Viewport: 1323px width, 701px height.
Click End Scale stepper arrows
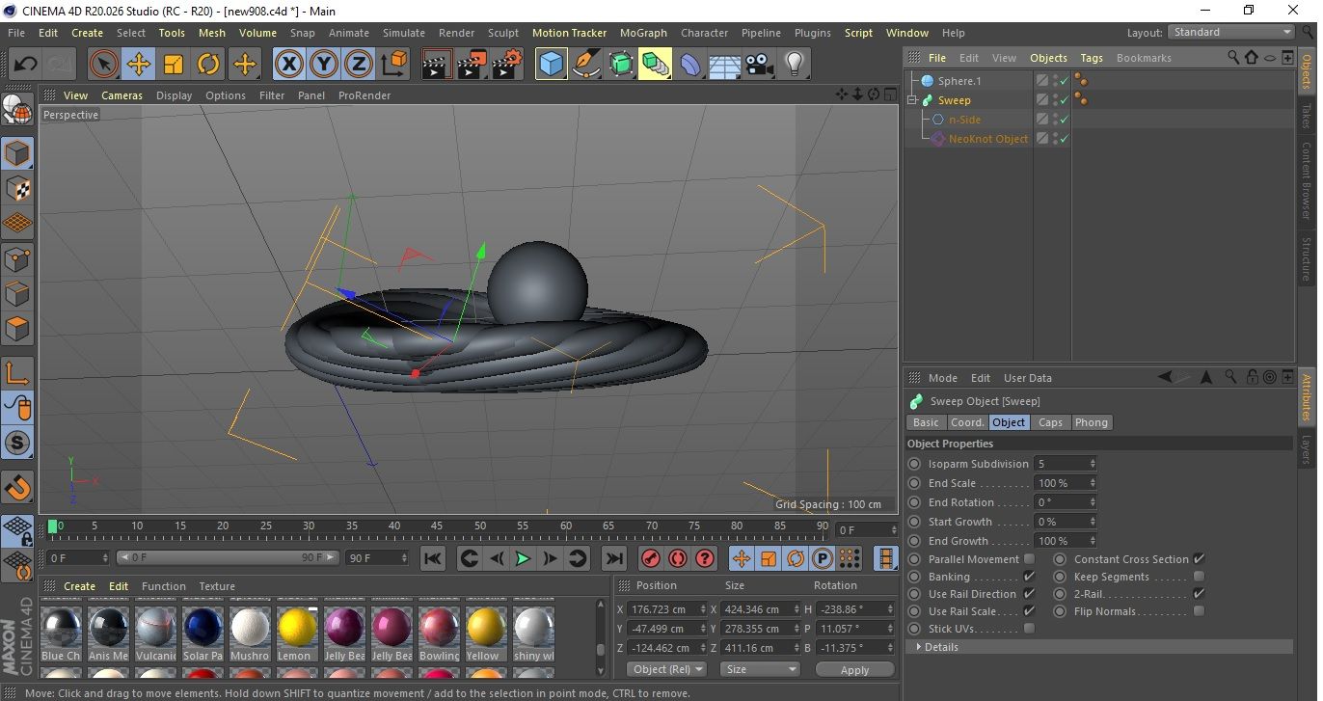click(1093, 483)
